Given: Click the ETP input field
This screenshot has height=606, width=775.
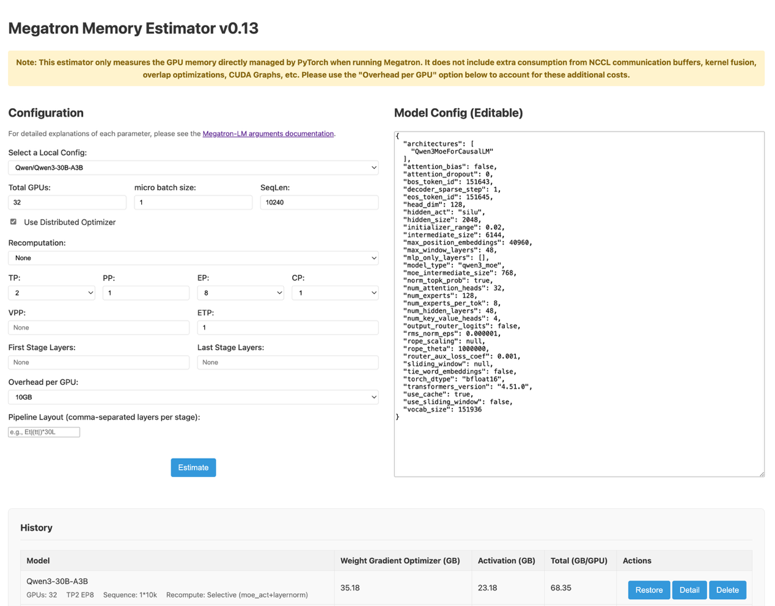Looking at the screenshot, I should point(288,327).
